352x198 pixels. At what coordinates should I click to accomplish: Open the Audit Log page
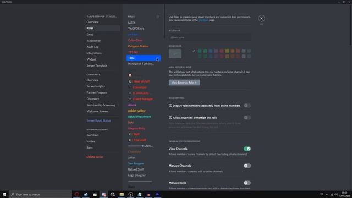coord(92,47)
